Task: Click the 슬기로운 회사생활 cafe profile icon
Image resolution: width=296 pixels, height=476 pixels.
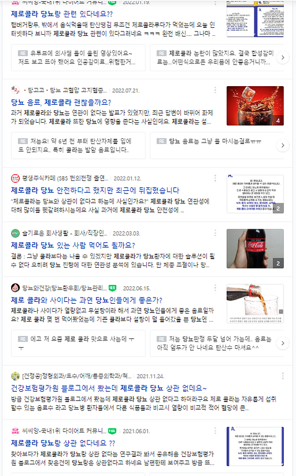Action: pos(15,233)
